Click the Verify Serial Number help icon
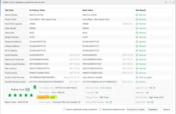176x114 pixels. 111,102
